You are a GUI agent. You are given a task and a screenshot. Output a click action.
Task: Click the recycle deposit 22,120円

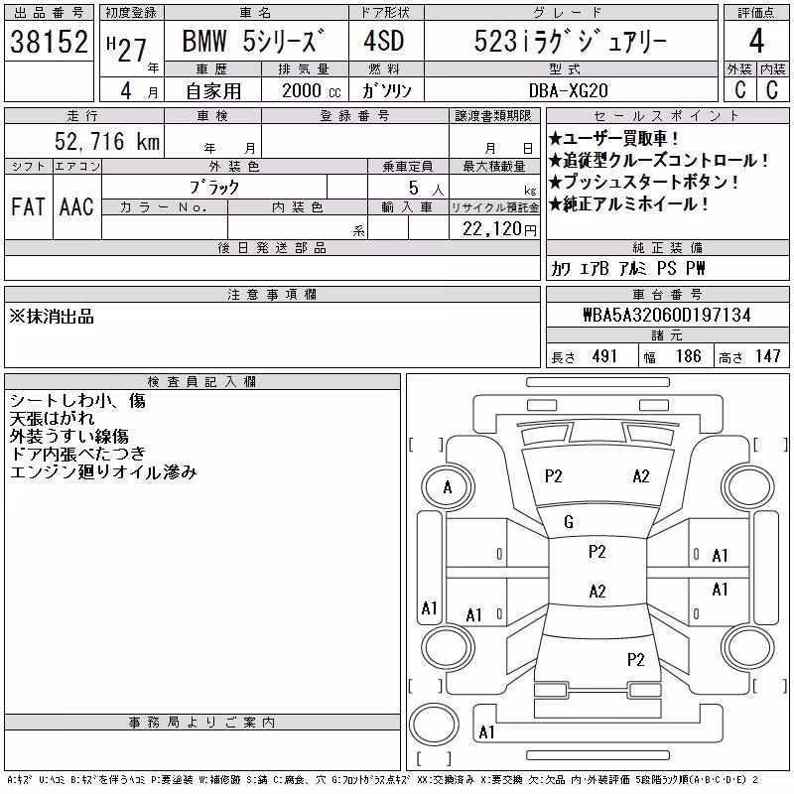(x=499, y=229)
